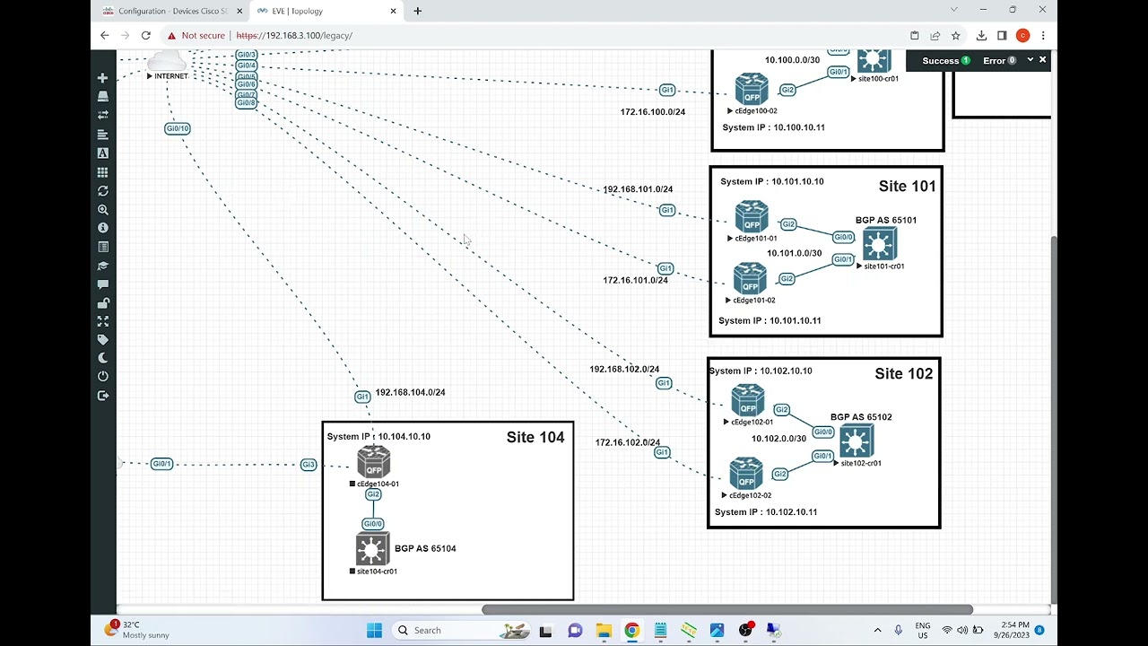
Task: Click the browser back arrow
Action: click(x=105, y=36)
